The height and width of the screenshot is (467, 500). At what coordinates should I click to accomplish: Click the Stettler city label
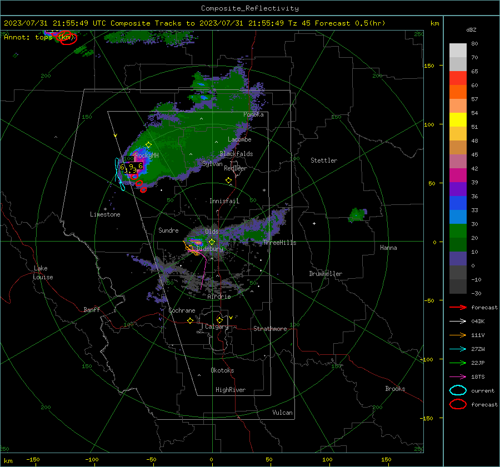(x=324, y=160)
